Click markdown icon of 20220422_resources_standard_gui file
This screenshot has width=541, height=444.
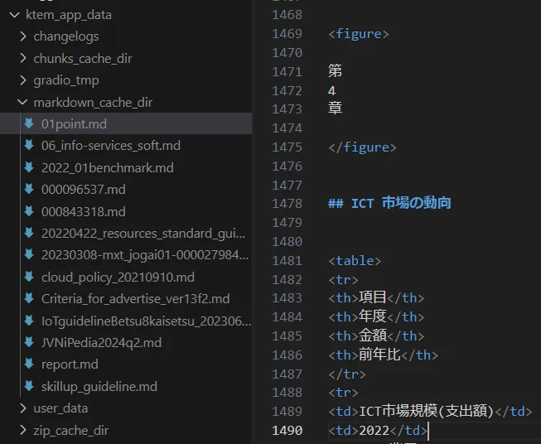tap(29, 233)
